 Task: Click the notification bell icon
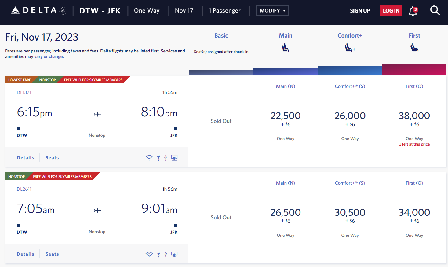(x=412, y=11)
